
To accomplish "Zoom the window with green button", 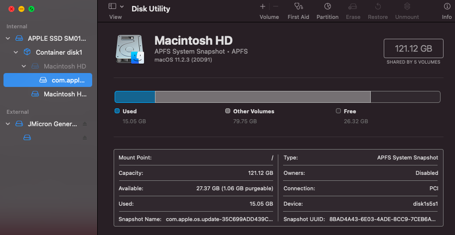I will (x=31, y=9).
